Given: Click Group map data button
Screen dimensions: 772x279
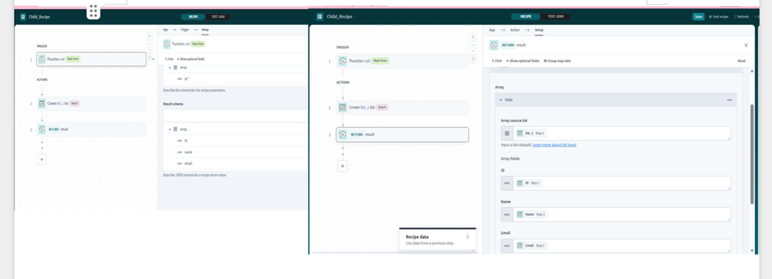Looking at the screenshot, I should tap(557, 61).
